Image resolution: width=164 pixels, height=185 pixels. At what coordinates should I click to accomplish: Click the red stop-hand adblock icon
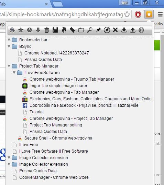pyautogui.click(x=138, y=14)
